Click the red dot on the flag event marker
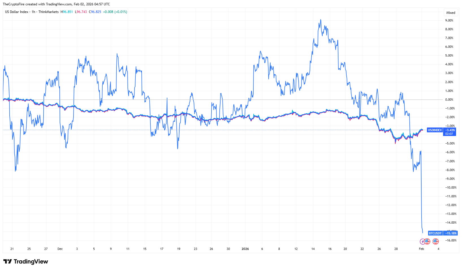 pos(425,239)
